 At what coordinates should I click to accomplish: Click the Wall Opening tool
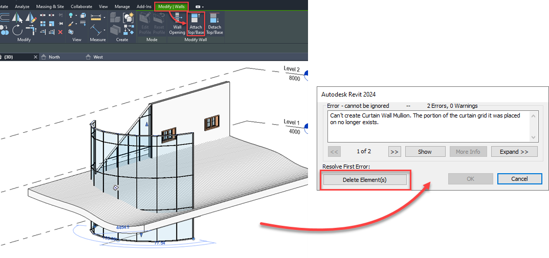177,24
